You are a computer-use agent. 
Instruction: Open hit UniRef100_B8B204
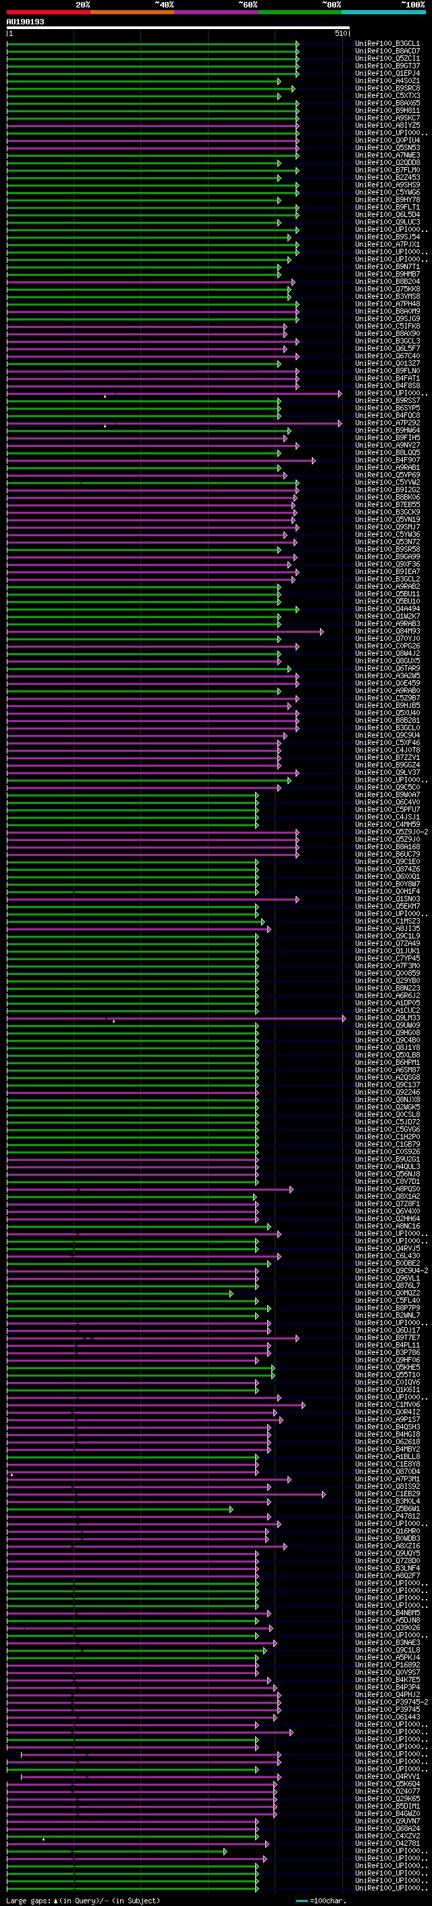(387, 282)
